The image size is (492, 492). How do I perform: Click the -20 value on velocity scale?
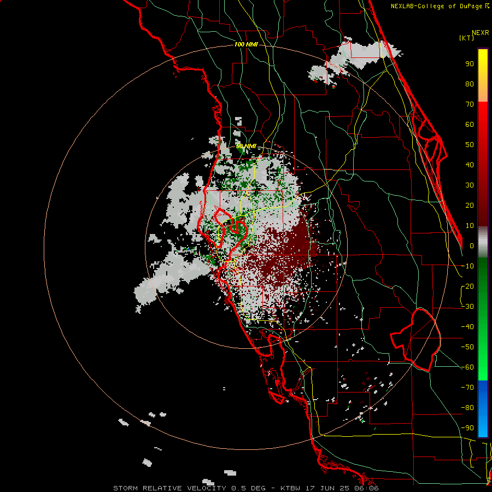tap(467, 286)
